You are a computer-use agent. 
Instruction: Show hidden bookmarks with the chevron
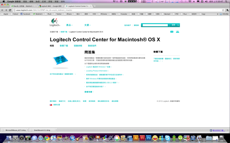click(x=217, y=14)
